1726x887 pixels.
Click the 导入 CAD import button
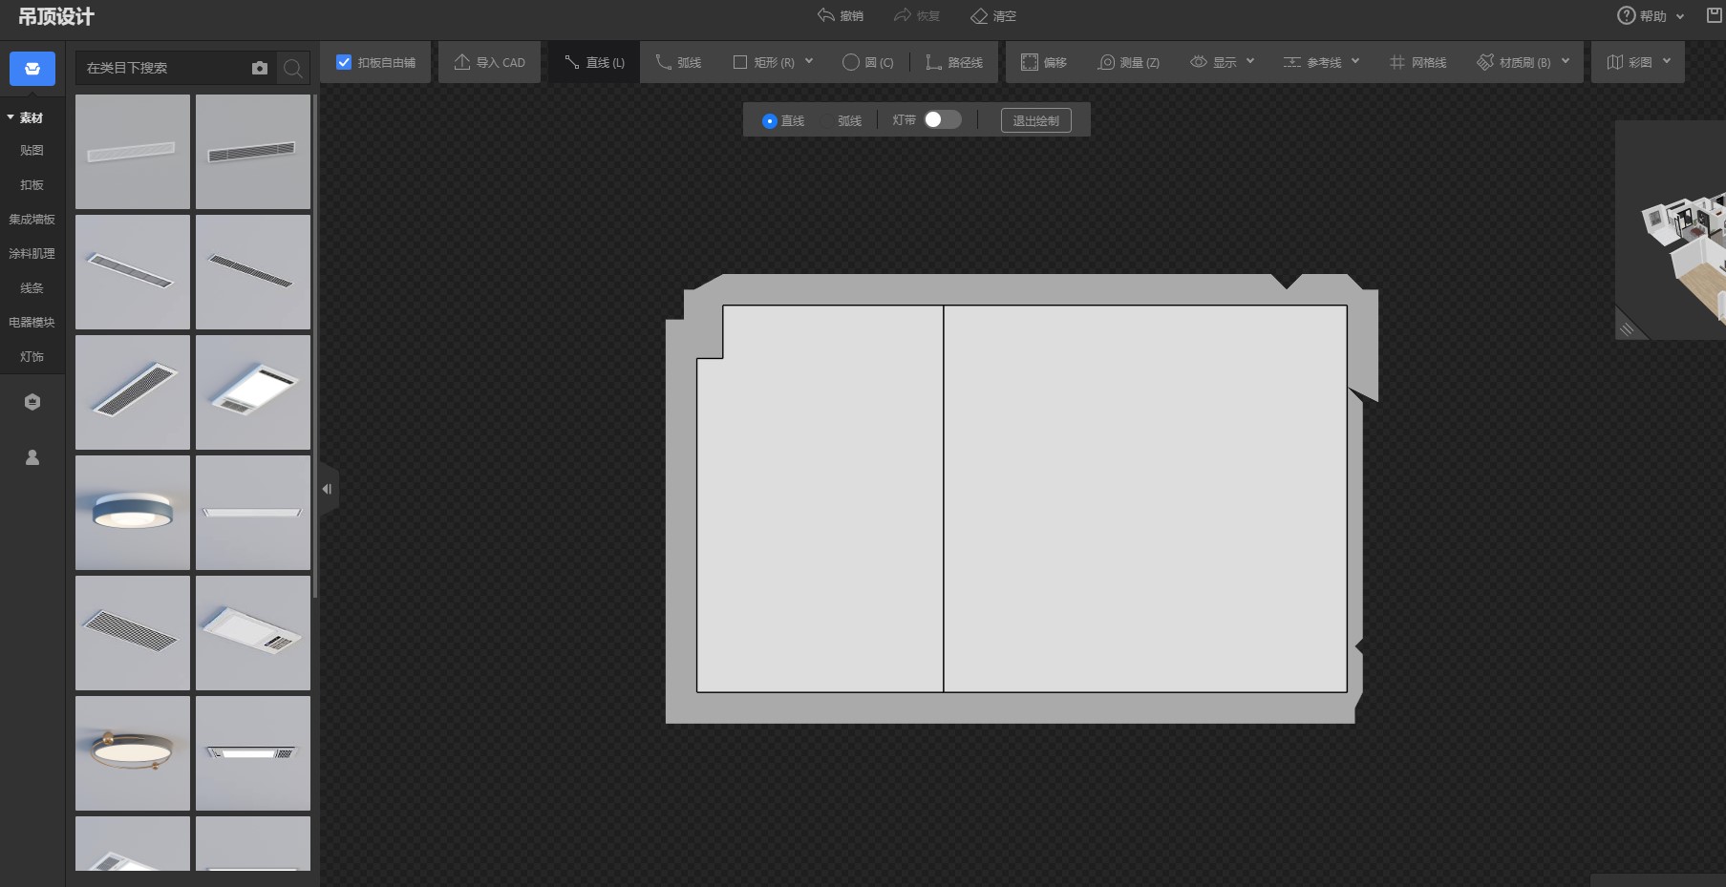(489, 62)
